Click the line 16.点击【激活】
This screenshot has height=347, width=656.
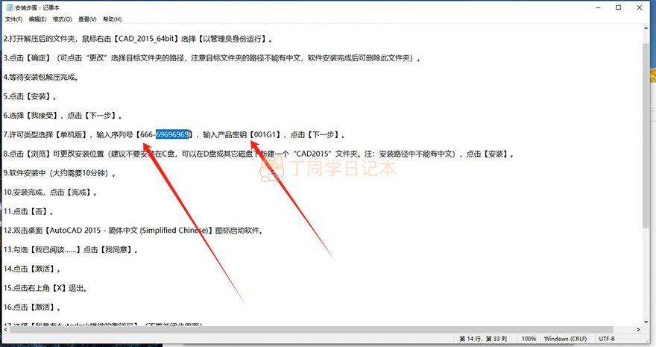[32, 307]
